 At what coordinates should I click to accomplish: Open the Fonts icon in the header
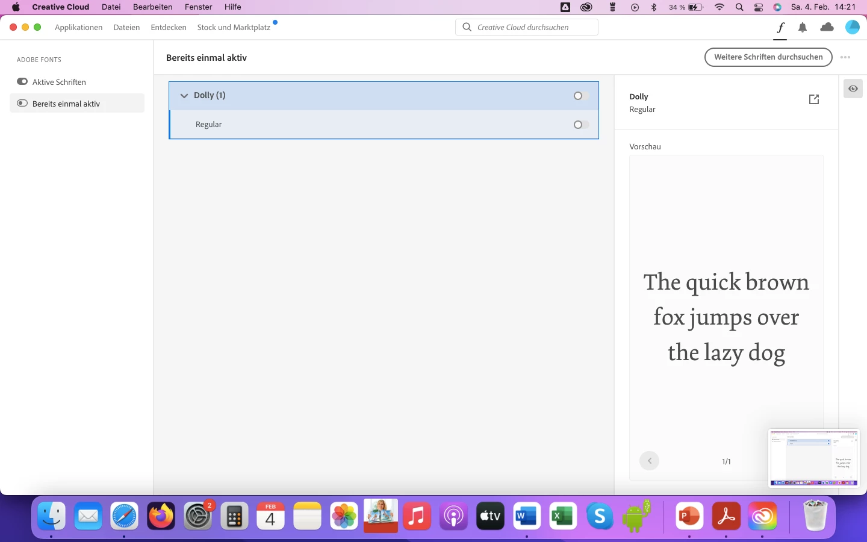click(x=780, y=27)
